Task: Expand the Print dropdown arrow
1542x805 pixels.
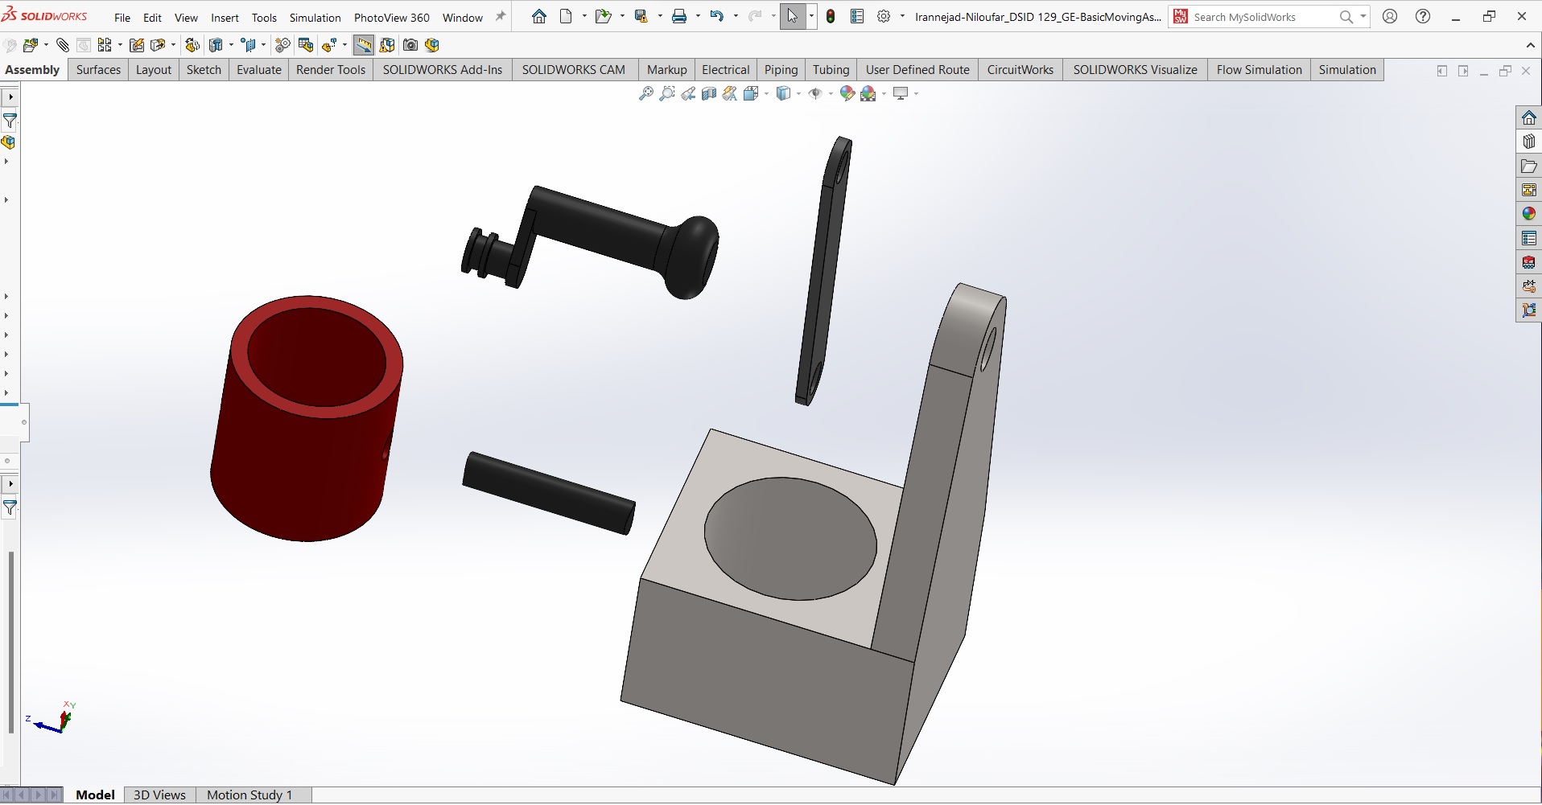Action: (x=697, y=17)
